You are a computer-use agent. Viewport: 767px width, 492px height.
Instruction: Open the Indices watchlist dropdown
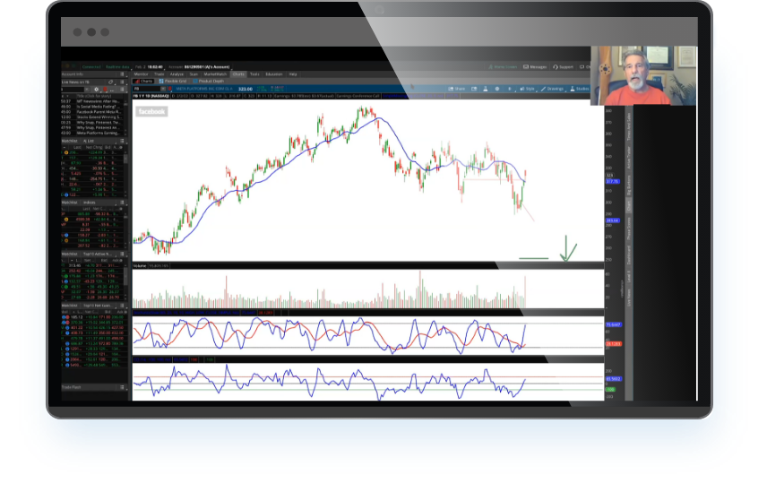click(x=98, y=203)
